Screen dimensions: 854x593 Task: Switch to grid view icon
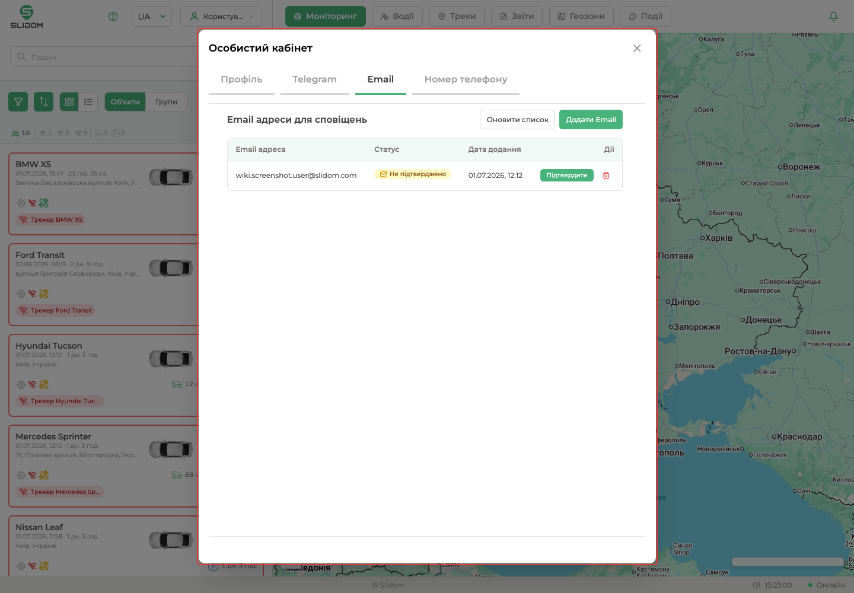pos(69,102)
